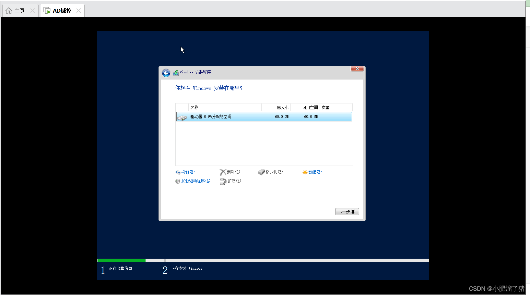Click the extend icon beside 扩展

tap(223, 182)
